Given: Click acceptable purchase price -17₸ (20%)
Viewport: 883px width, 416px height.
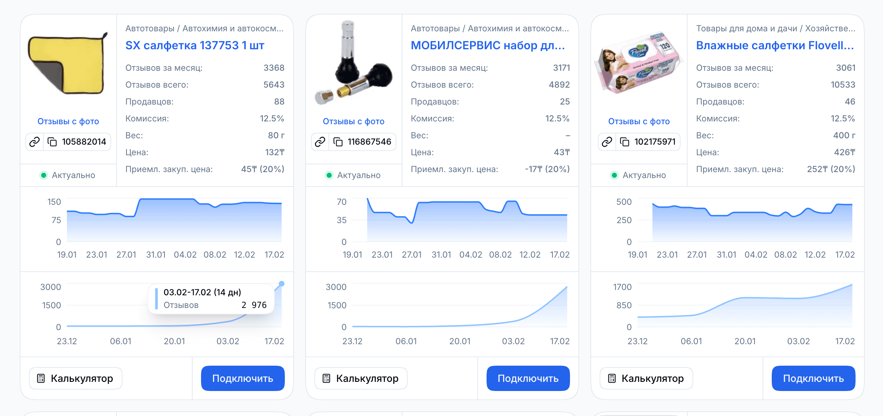Looking at the screenshot, I should tap(547, 169).
